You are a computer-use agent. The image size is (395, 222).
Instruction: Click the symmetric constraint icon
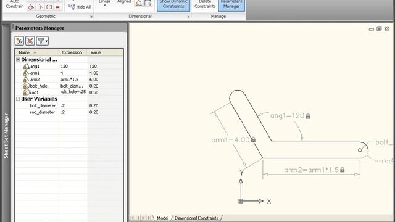tap(49, 7)
